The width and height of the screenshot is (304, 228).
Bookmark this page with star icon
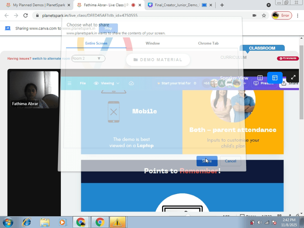point(264,16)
